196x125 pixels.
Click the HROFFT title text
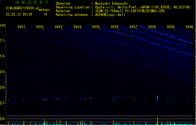coord(32,2)
